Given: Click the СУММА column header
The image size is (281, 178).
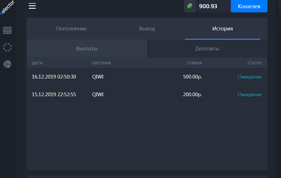Looking at the screenshot, I should pos(194,63).
